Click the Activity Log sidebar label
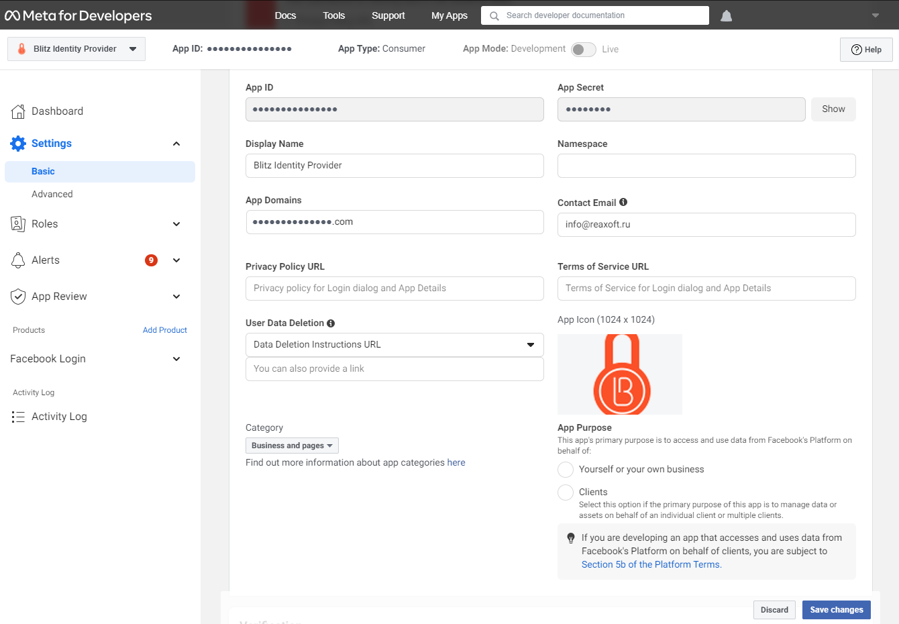Viewport: 899px width, 624px height. pos(60,417)
